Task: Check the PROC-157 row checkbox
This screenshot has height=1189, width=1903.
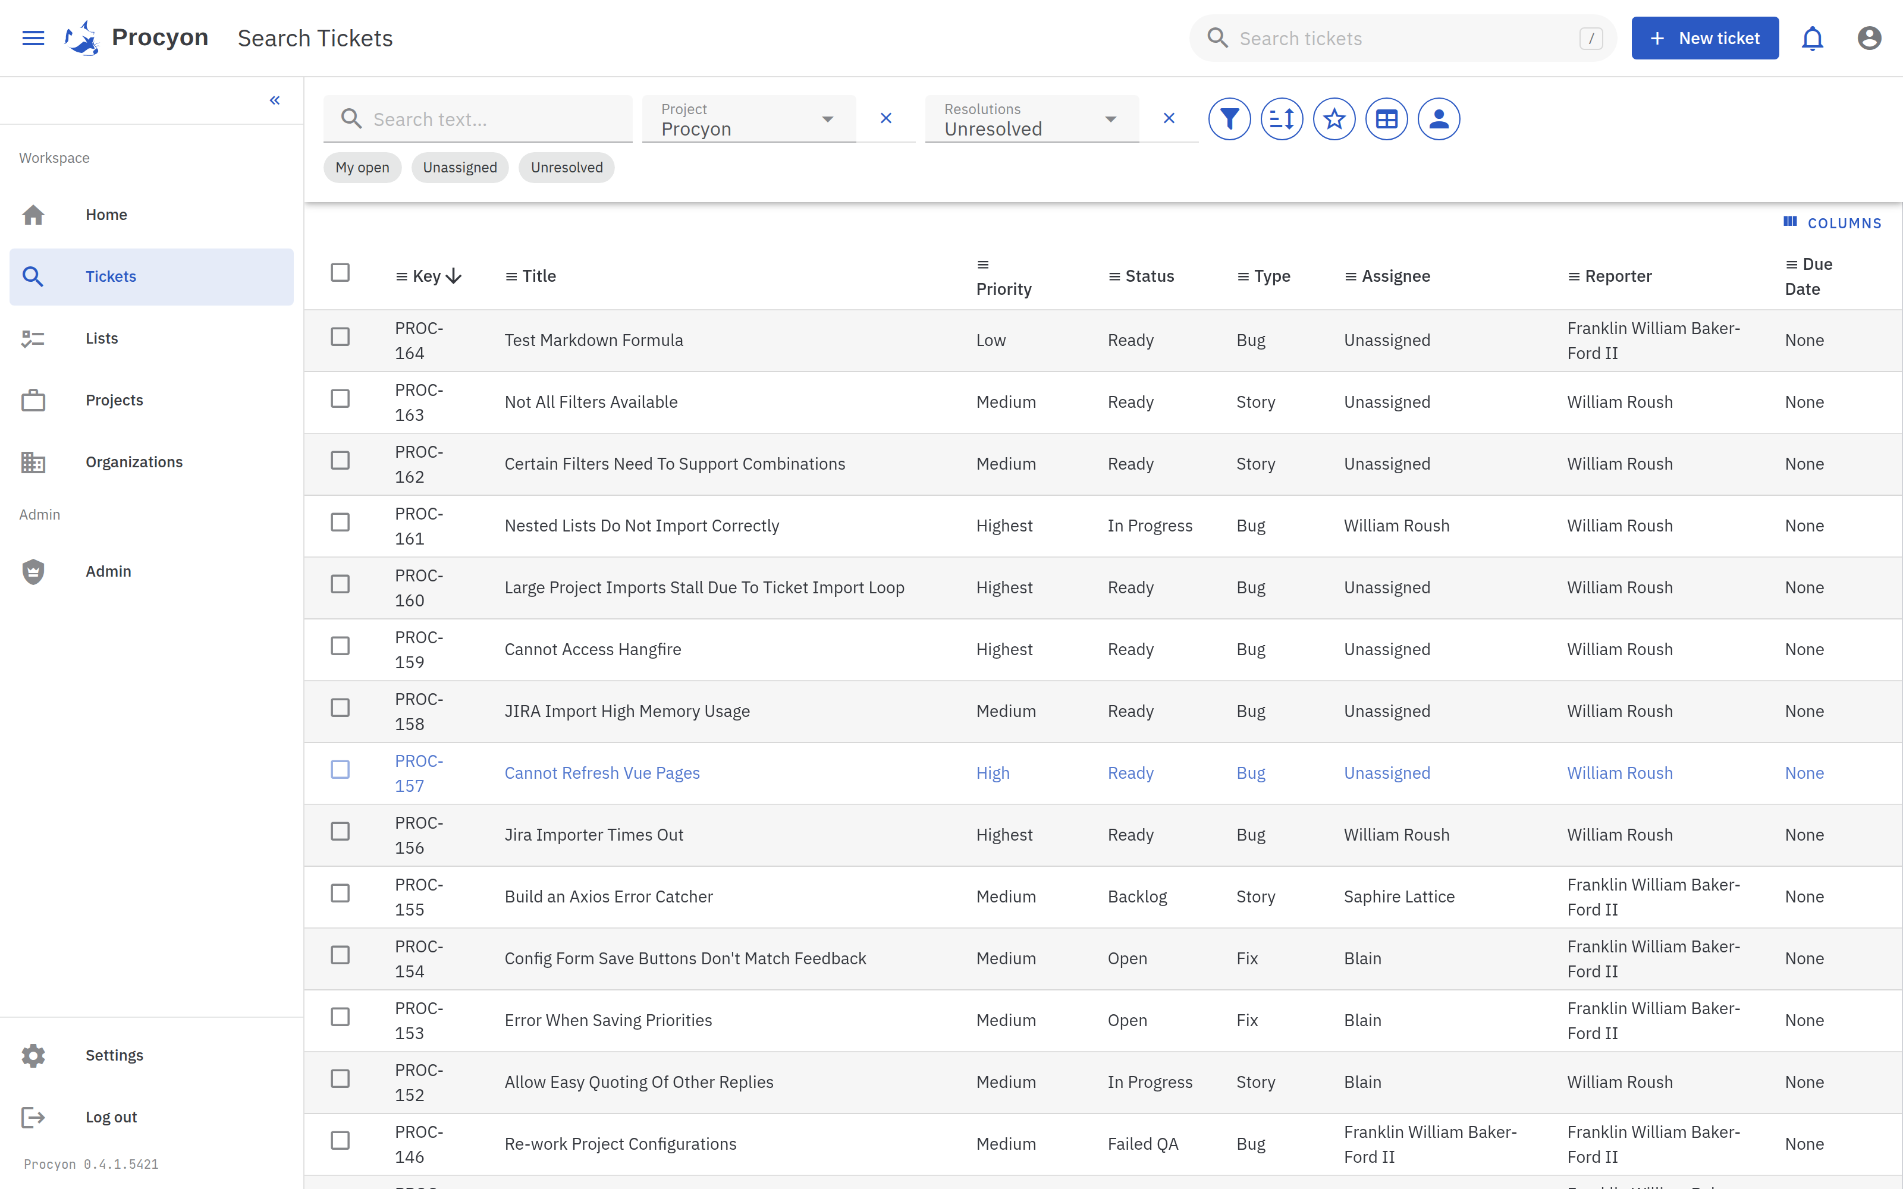Action: (341, 769)
